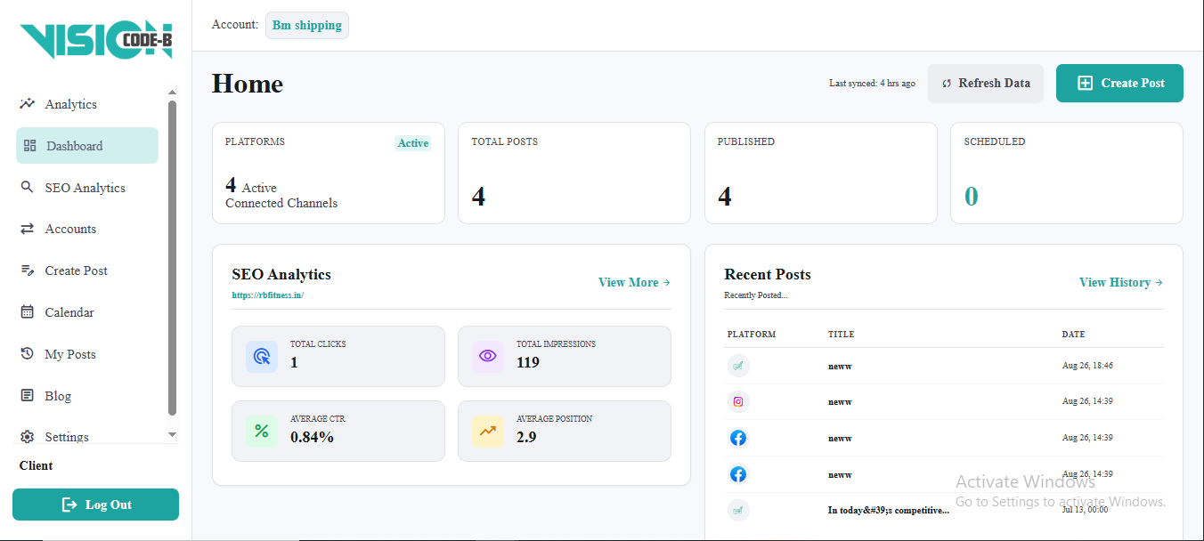Click the Refresh Data button
1204x541 pixels.
click(x=986, y=83)
